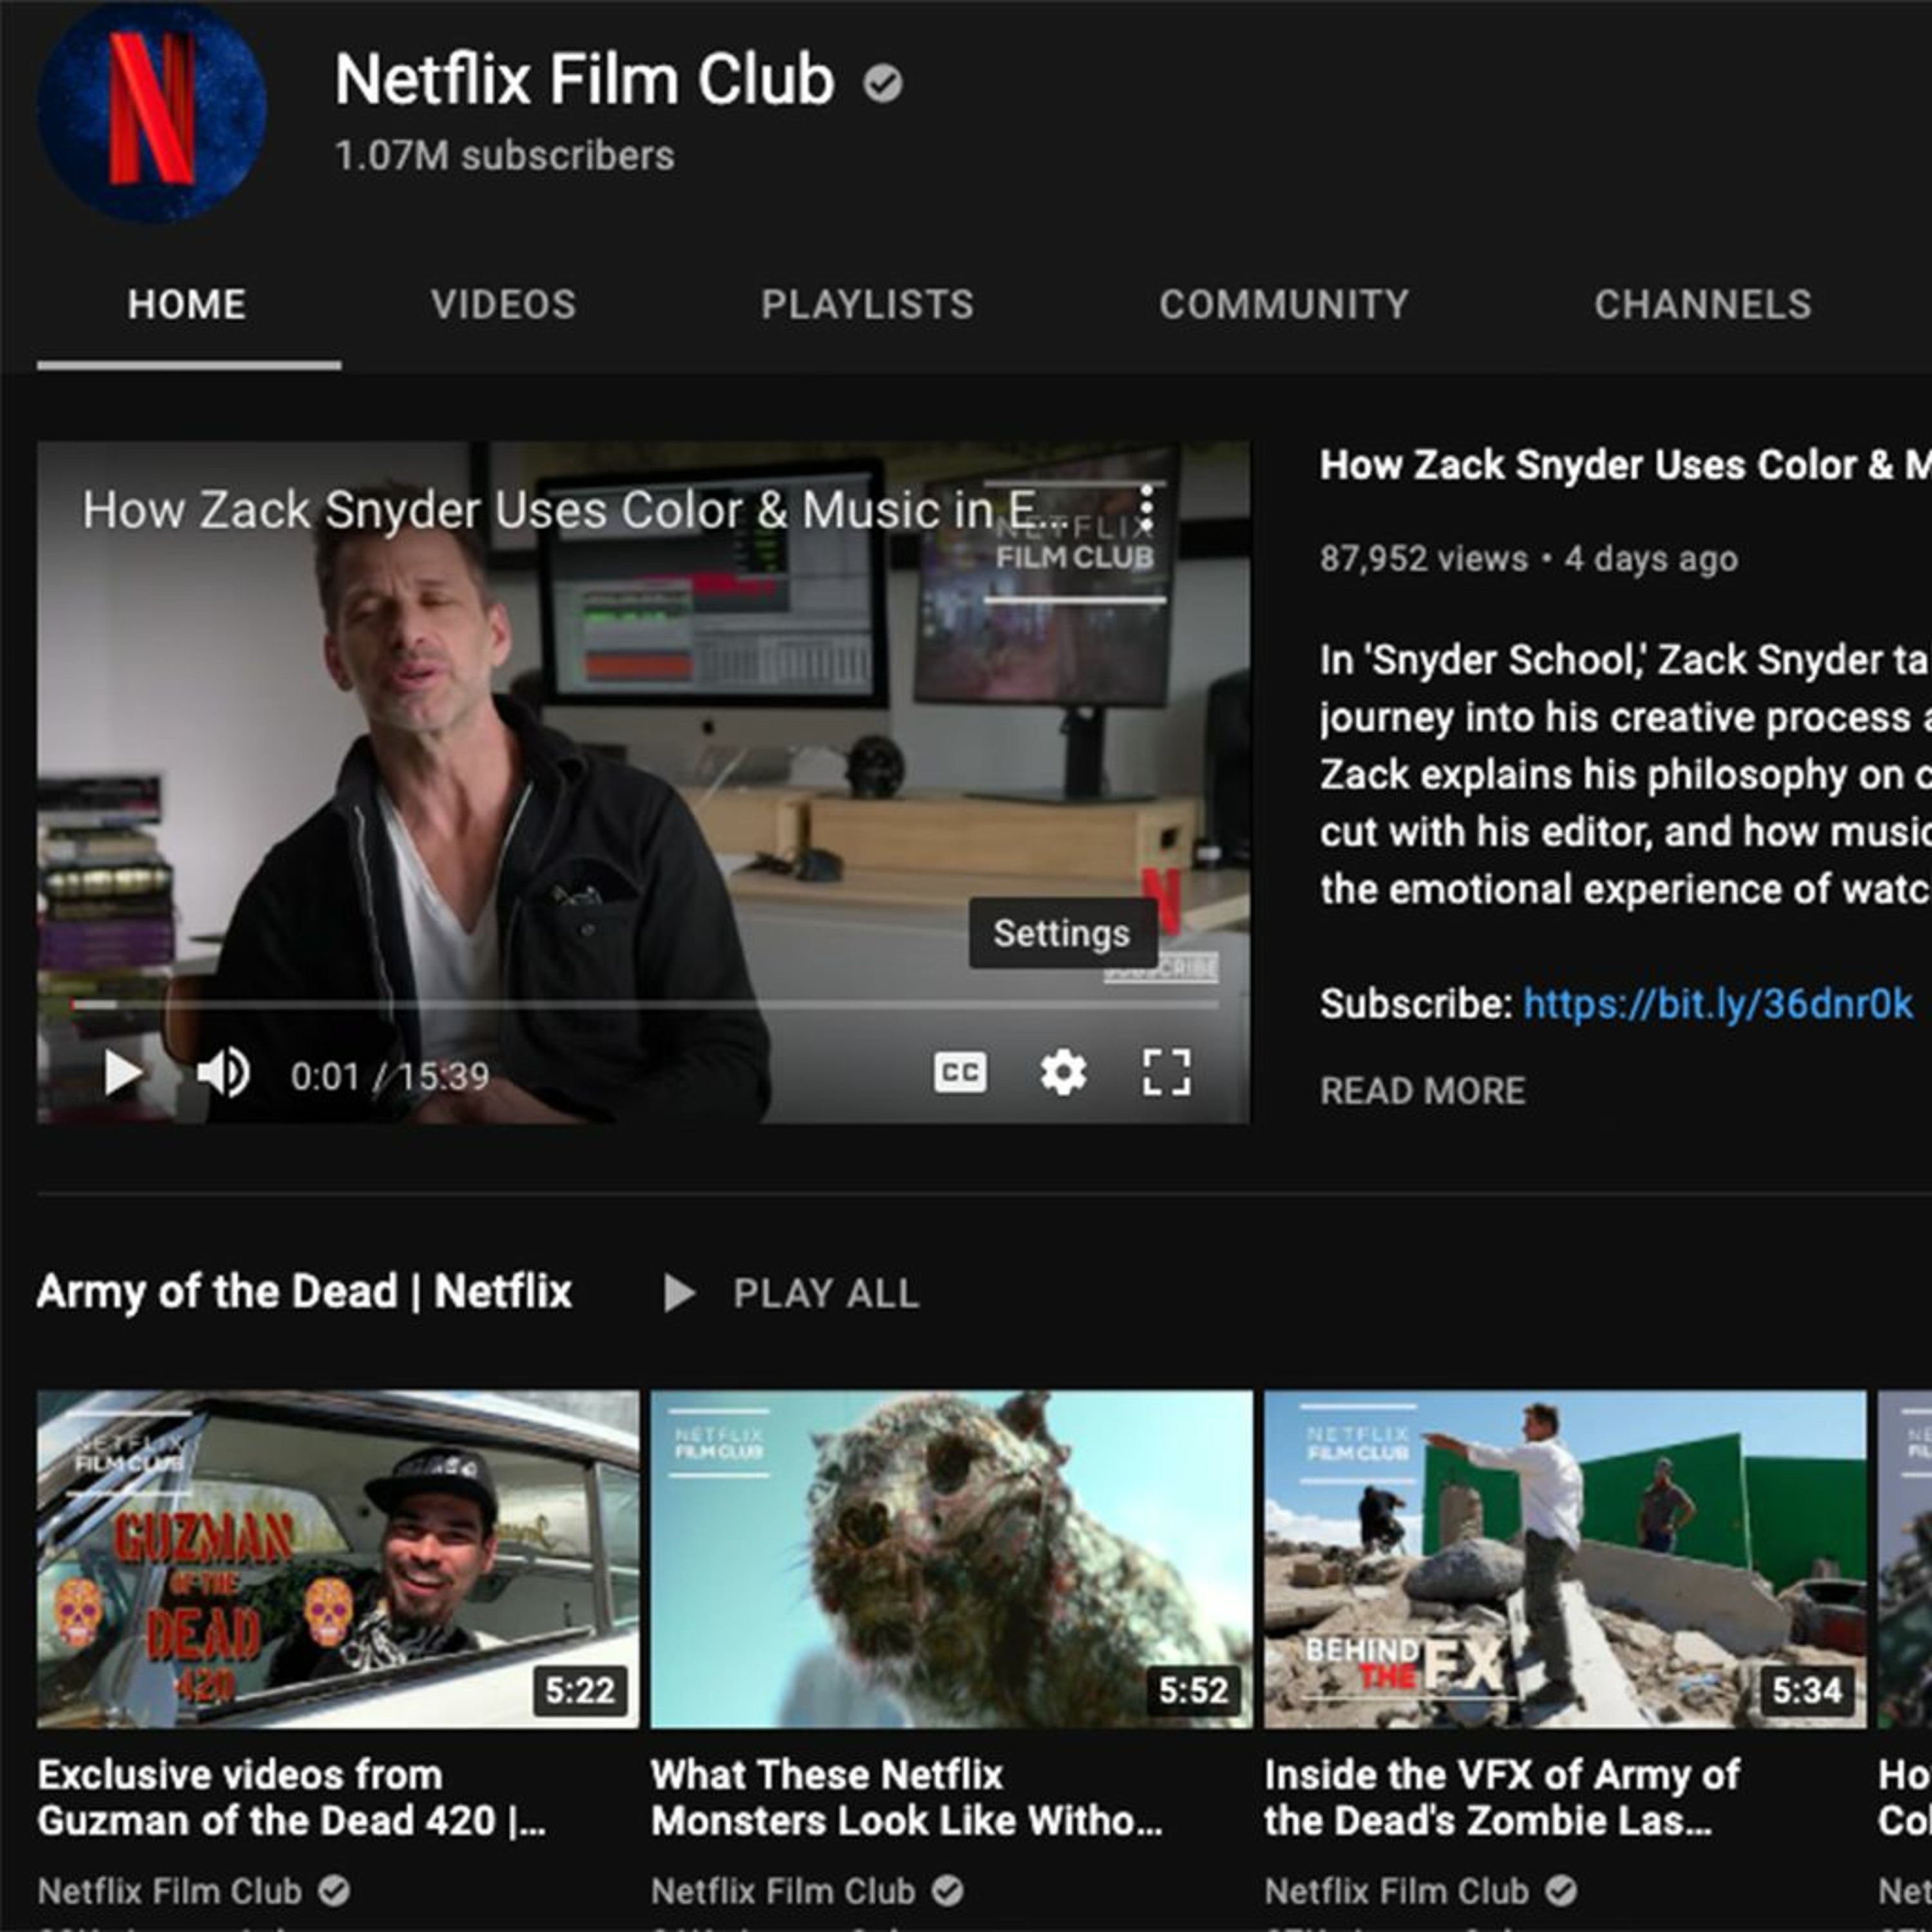1932x1932 pixels.
Task: Switch to the Videos tab
Action: pyautogui.click(x=503, y=304)
